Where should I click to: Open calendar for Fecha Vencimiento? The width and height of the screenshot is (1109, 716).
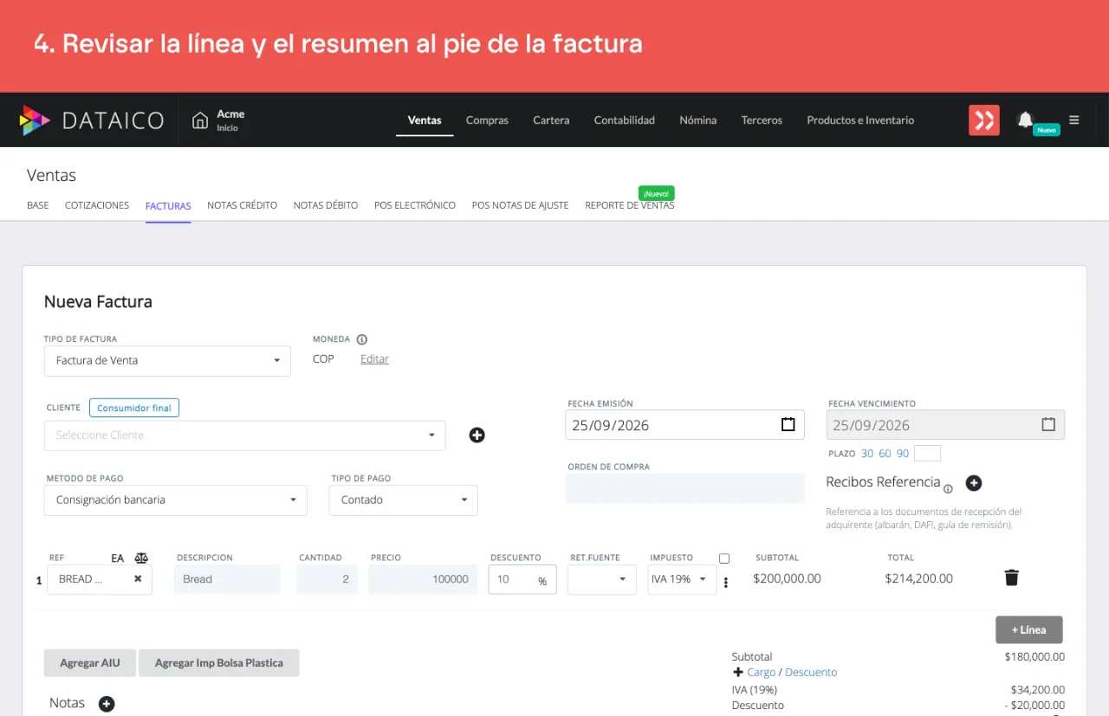coord(1048,424)
